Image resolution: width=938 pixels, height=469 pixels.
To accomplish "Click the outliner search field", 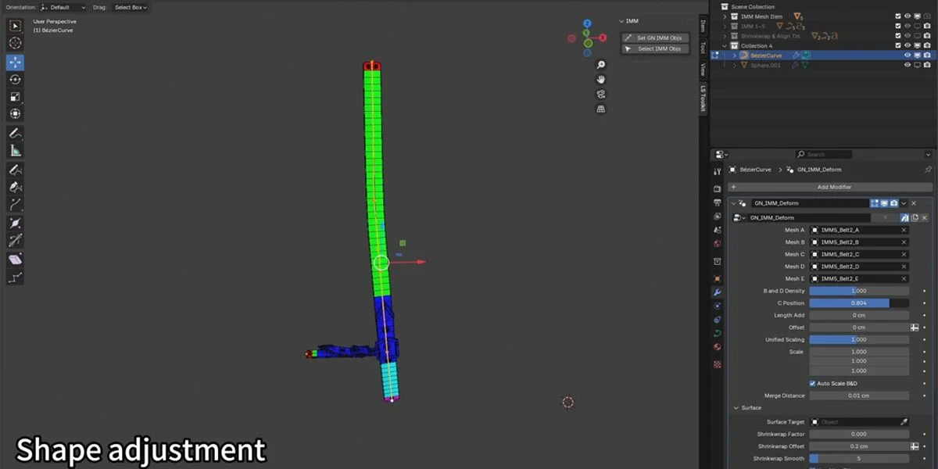I will (823, 154).
